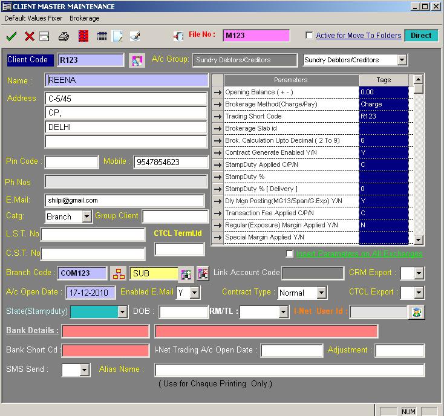This screenshot has height=416, width=444.
Task: Click the Alias Name input field
Action: click(289, 369)
